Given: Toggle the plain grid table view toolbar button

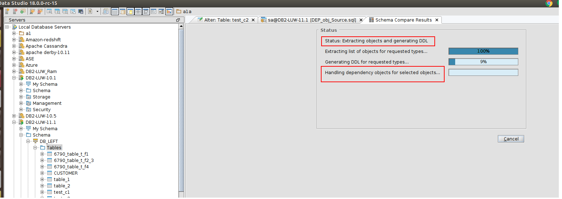Looking at the screenshot, I should 138,11.
